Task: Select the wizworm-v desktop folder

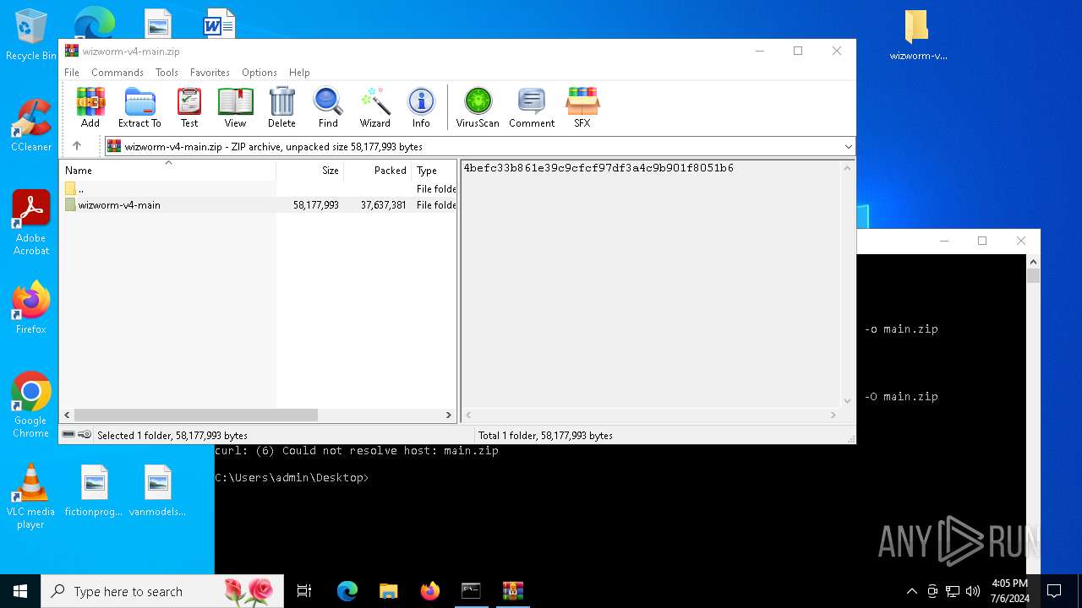Action: pos(918,35)
